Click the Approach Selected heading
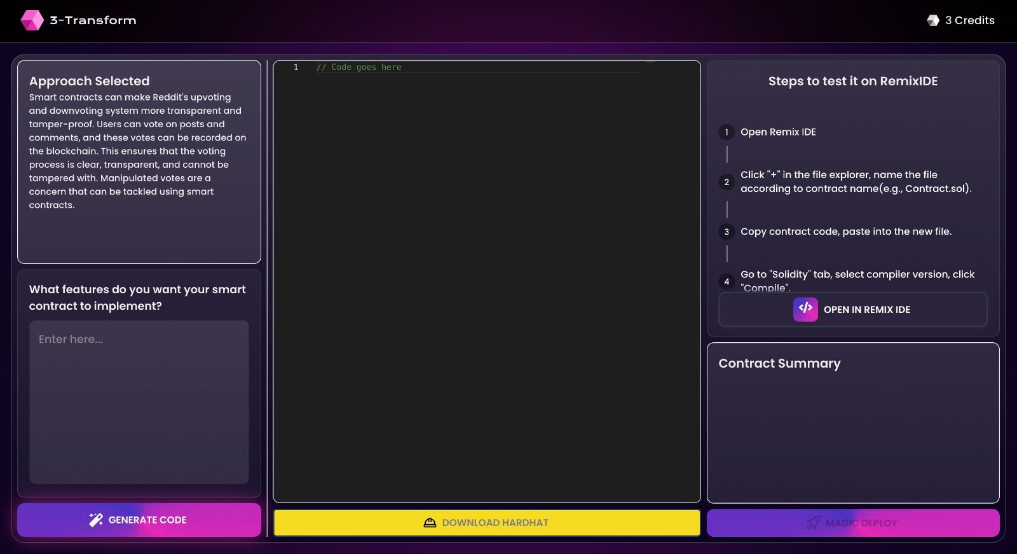The height and width of the screenshot is (554, 1017). [x=90, y=81]
